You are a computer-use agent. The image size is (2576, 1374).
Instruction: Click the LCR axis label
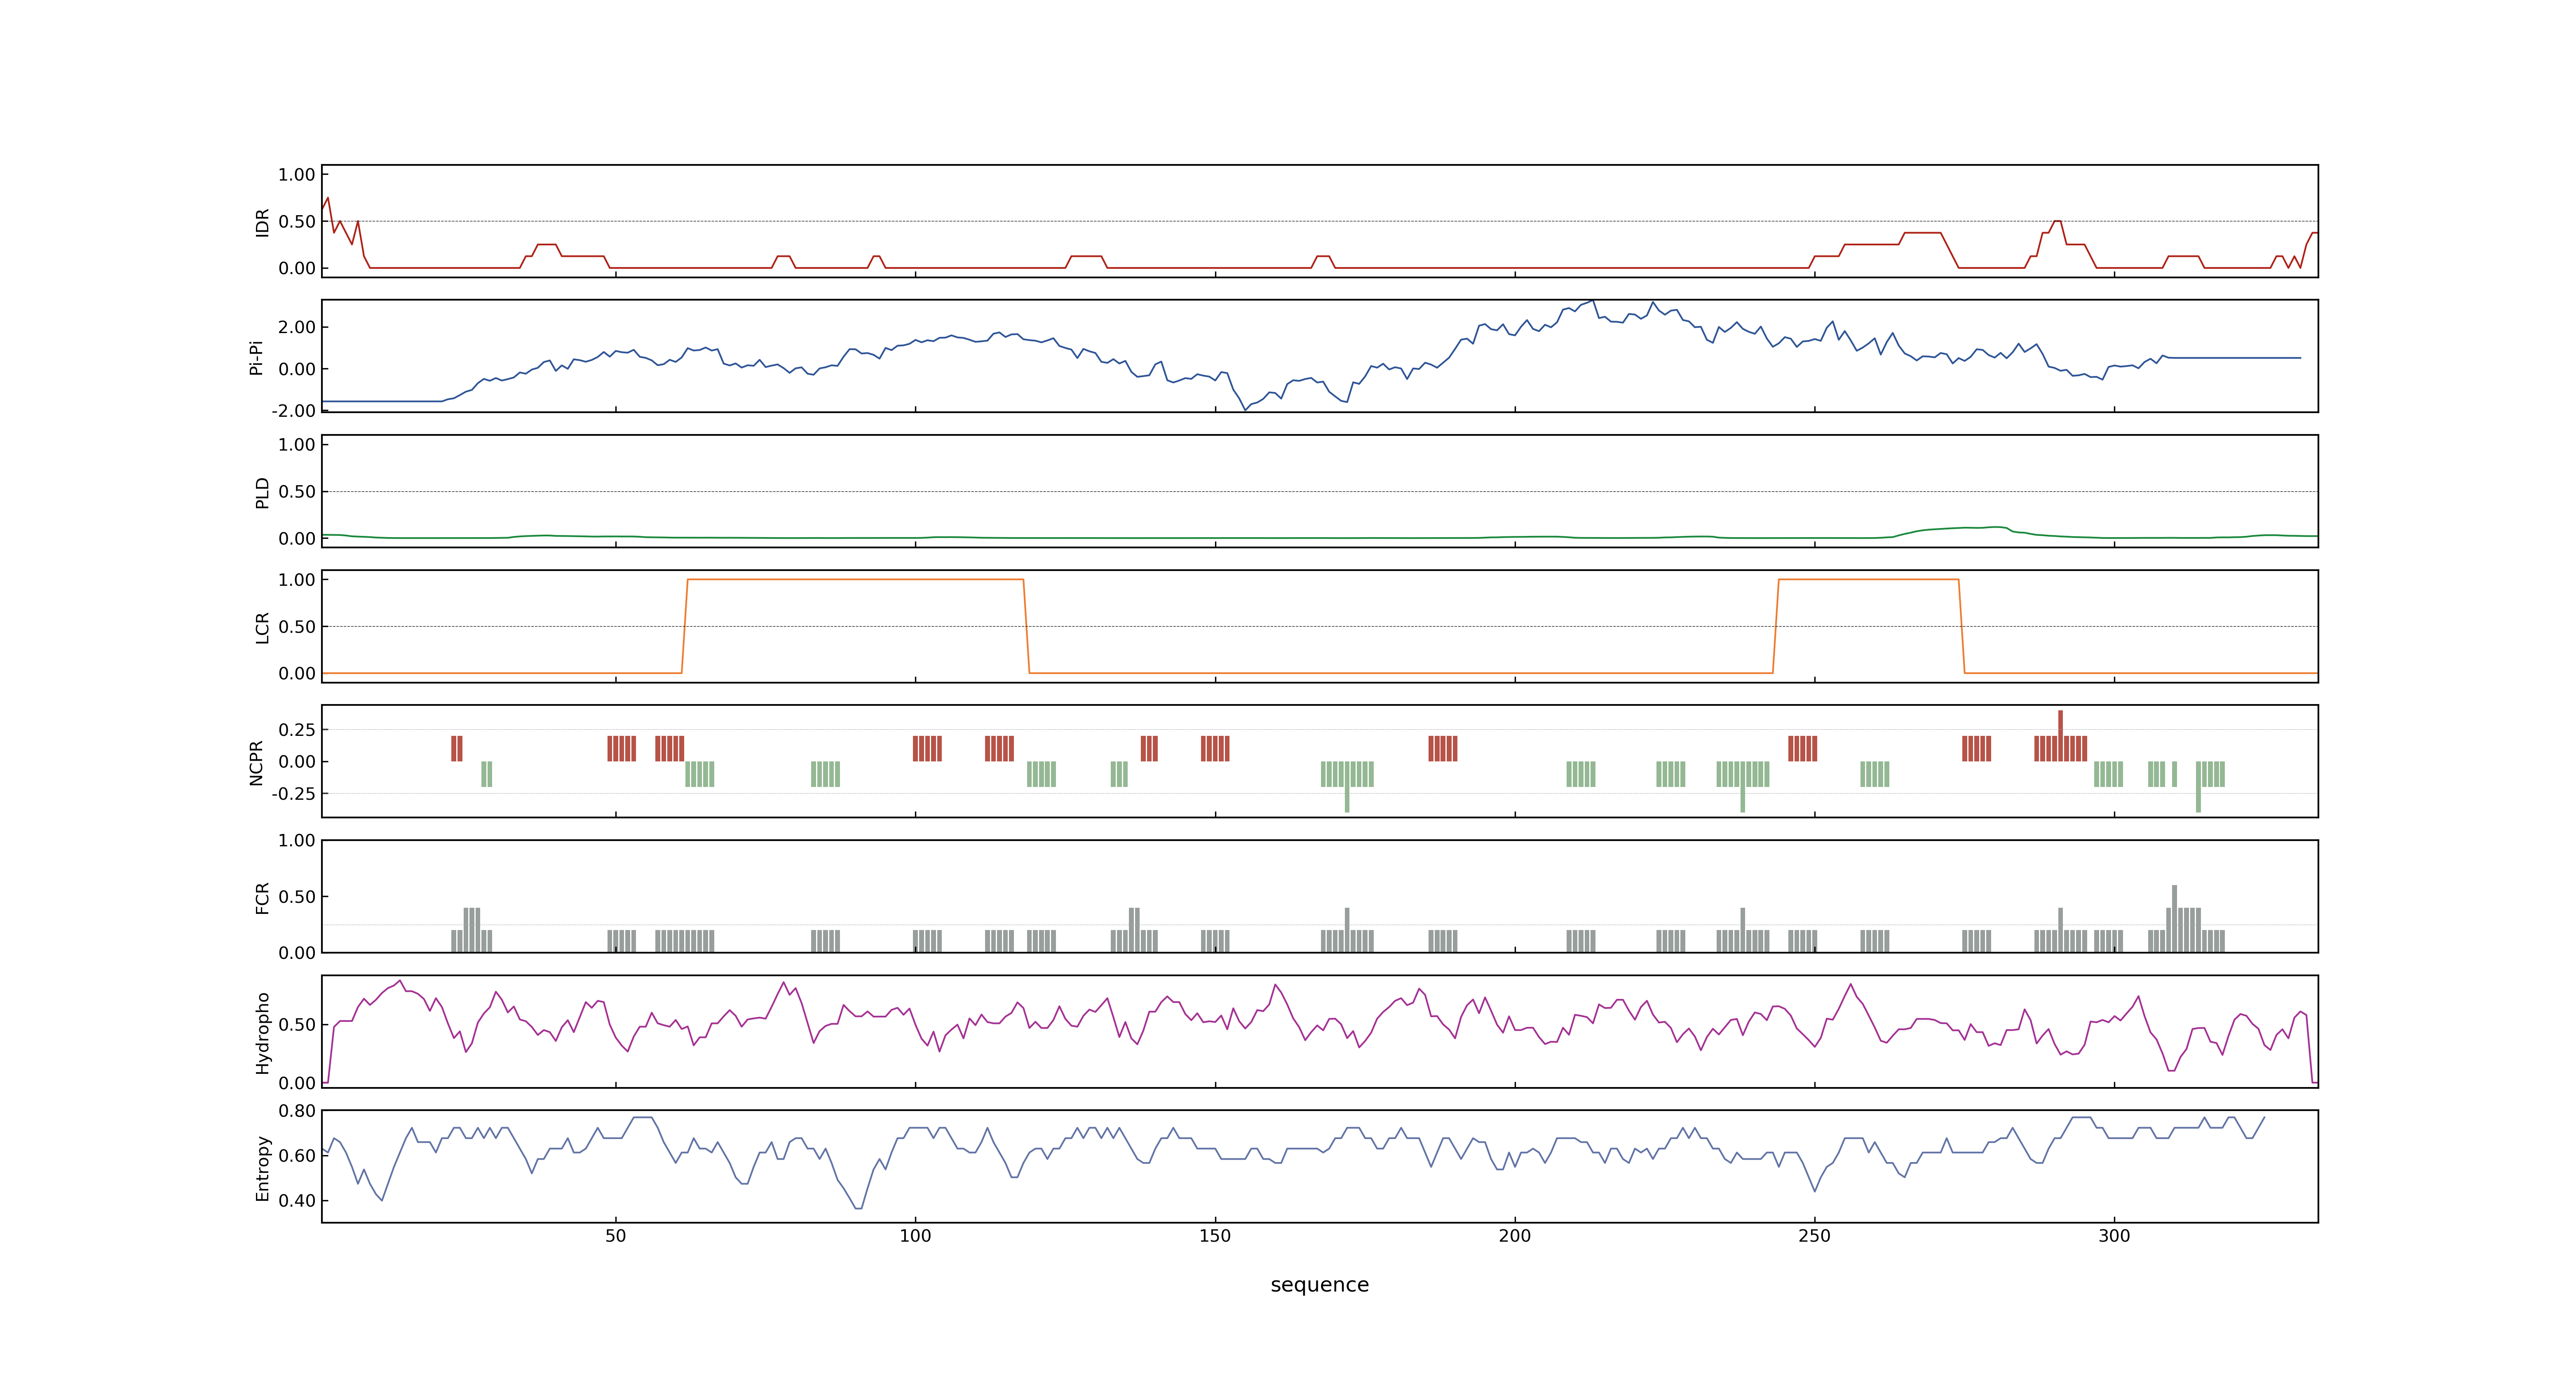pyautogui.click(x=262, y=627)
